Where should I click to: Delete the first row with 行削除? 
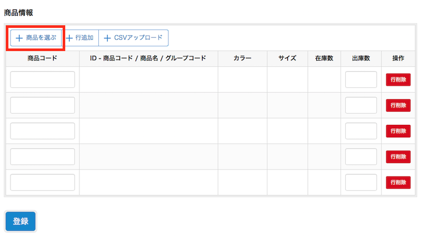(398, 80)
